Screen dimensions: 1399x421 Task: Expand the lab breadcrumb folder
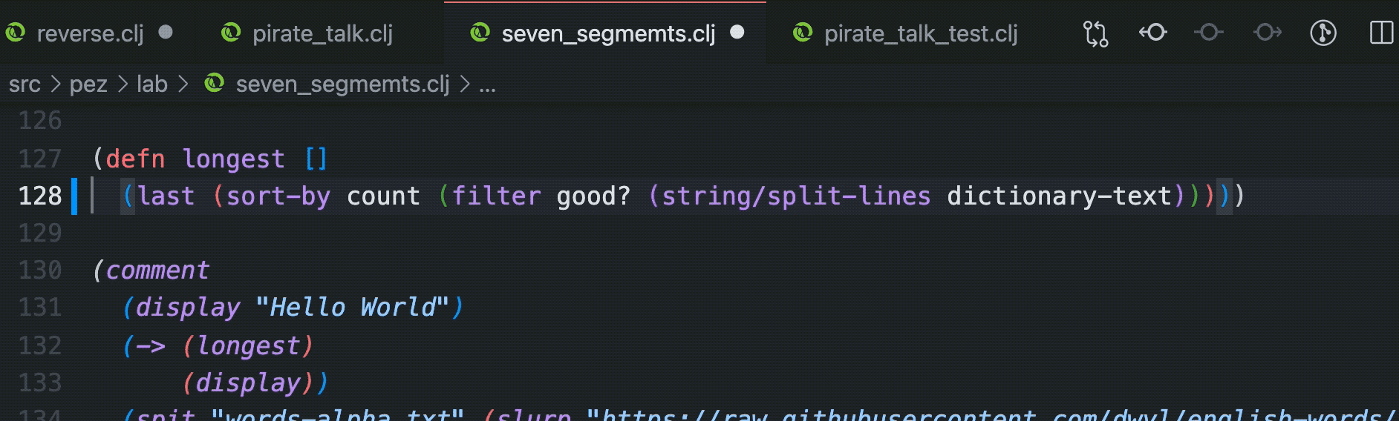[x=152, y=84]
